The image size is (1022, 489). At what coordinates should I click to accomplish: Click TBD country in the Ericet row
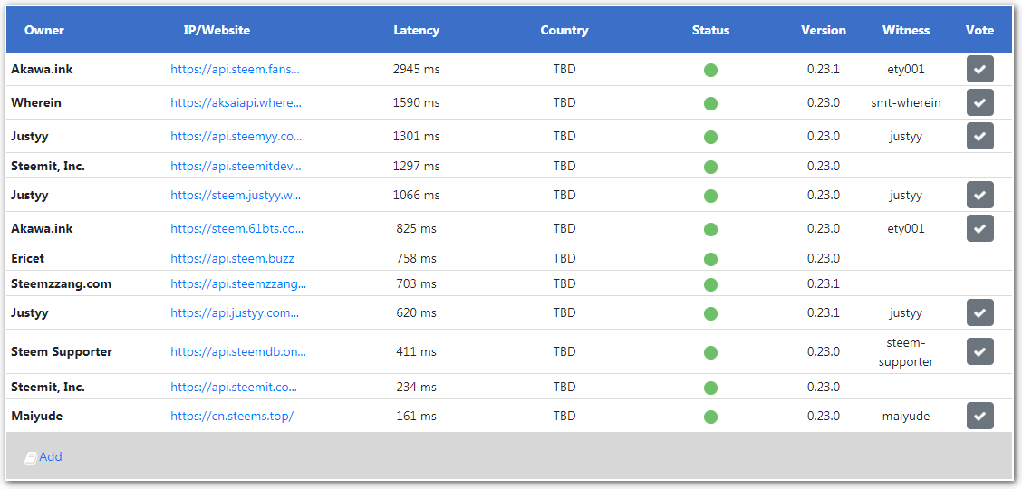(x=564, y=258)
